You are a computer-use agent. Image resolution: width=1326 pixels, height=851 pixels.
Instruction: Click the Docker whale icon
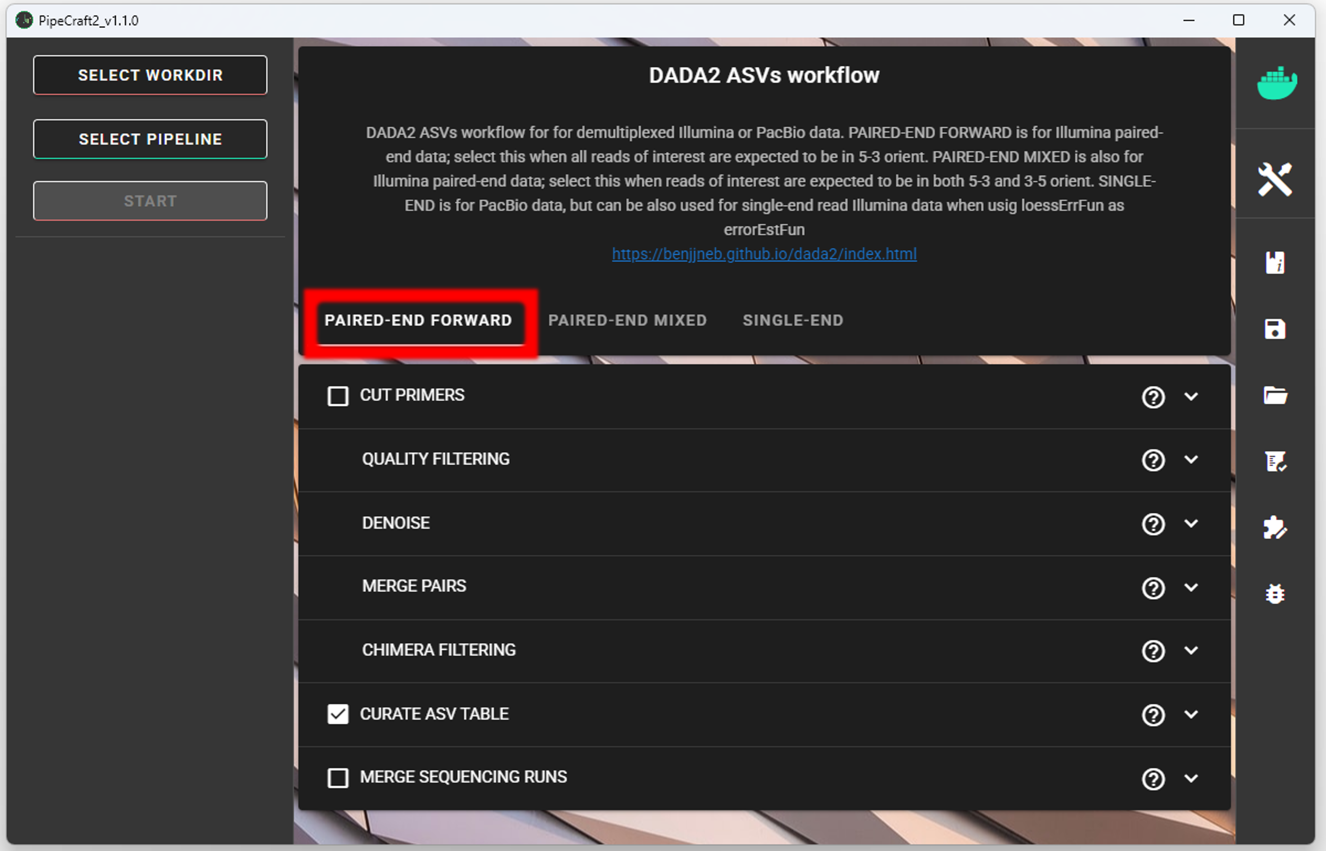pos(1277,83)
